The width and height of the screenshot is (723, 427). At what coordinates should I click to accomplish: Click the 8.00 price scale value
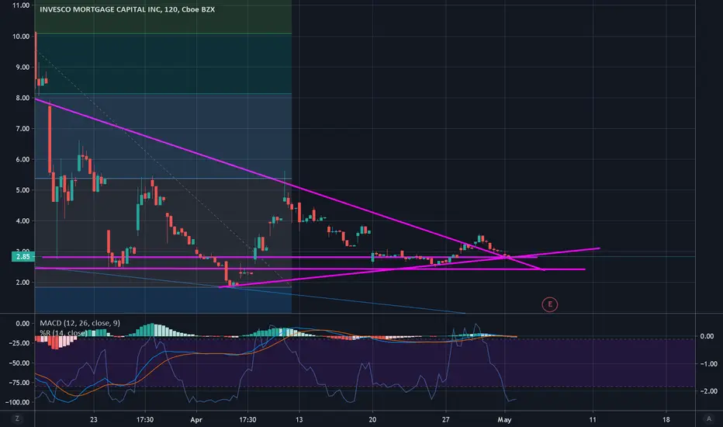[22, 98]
